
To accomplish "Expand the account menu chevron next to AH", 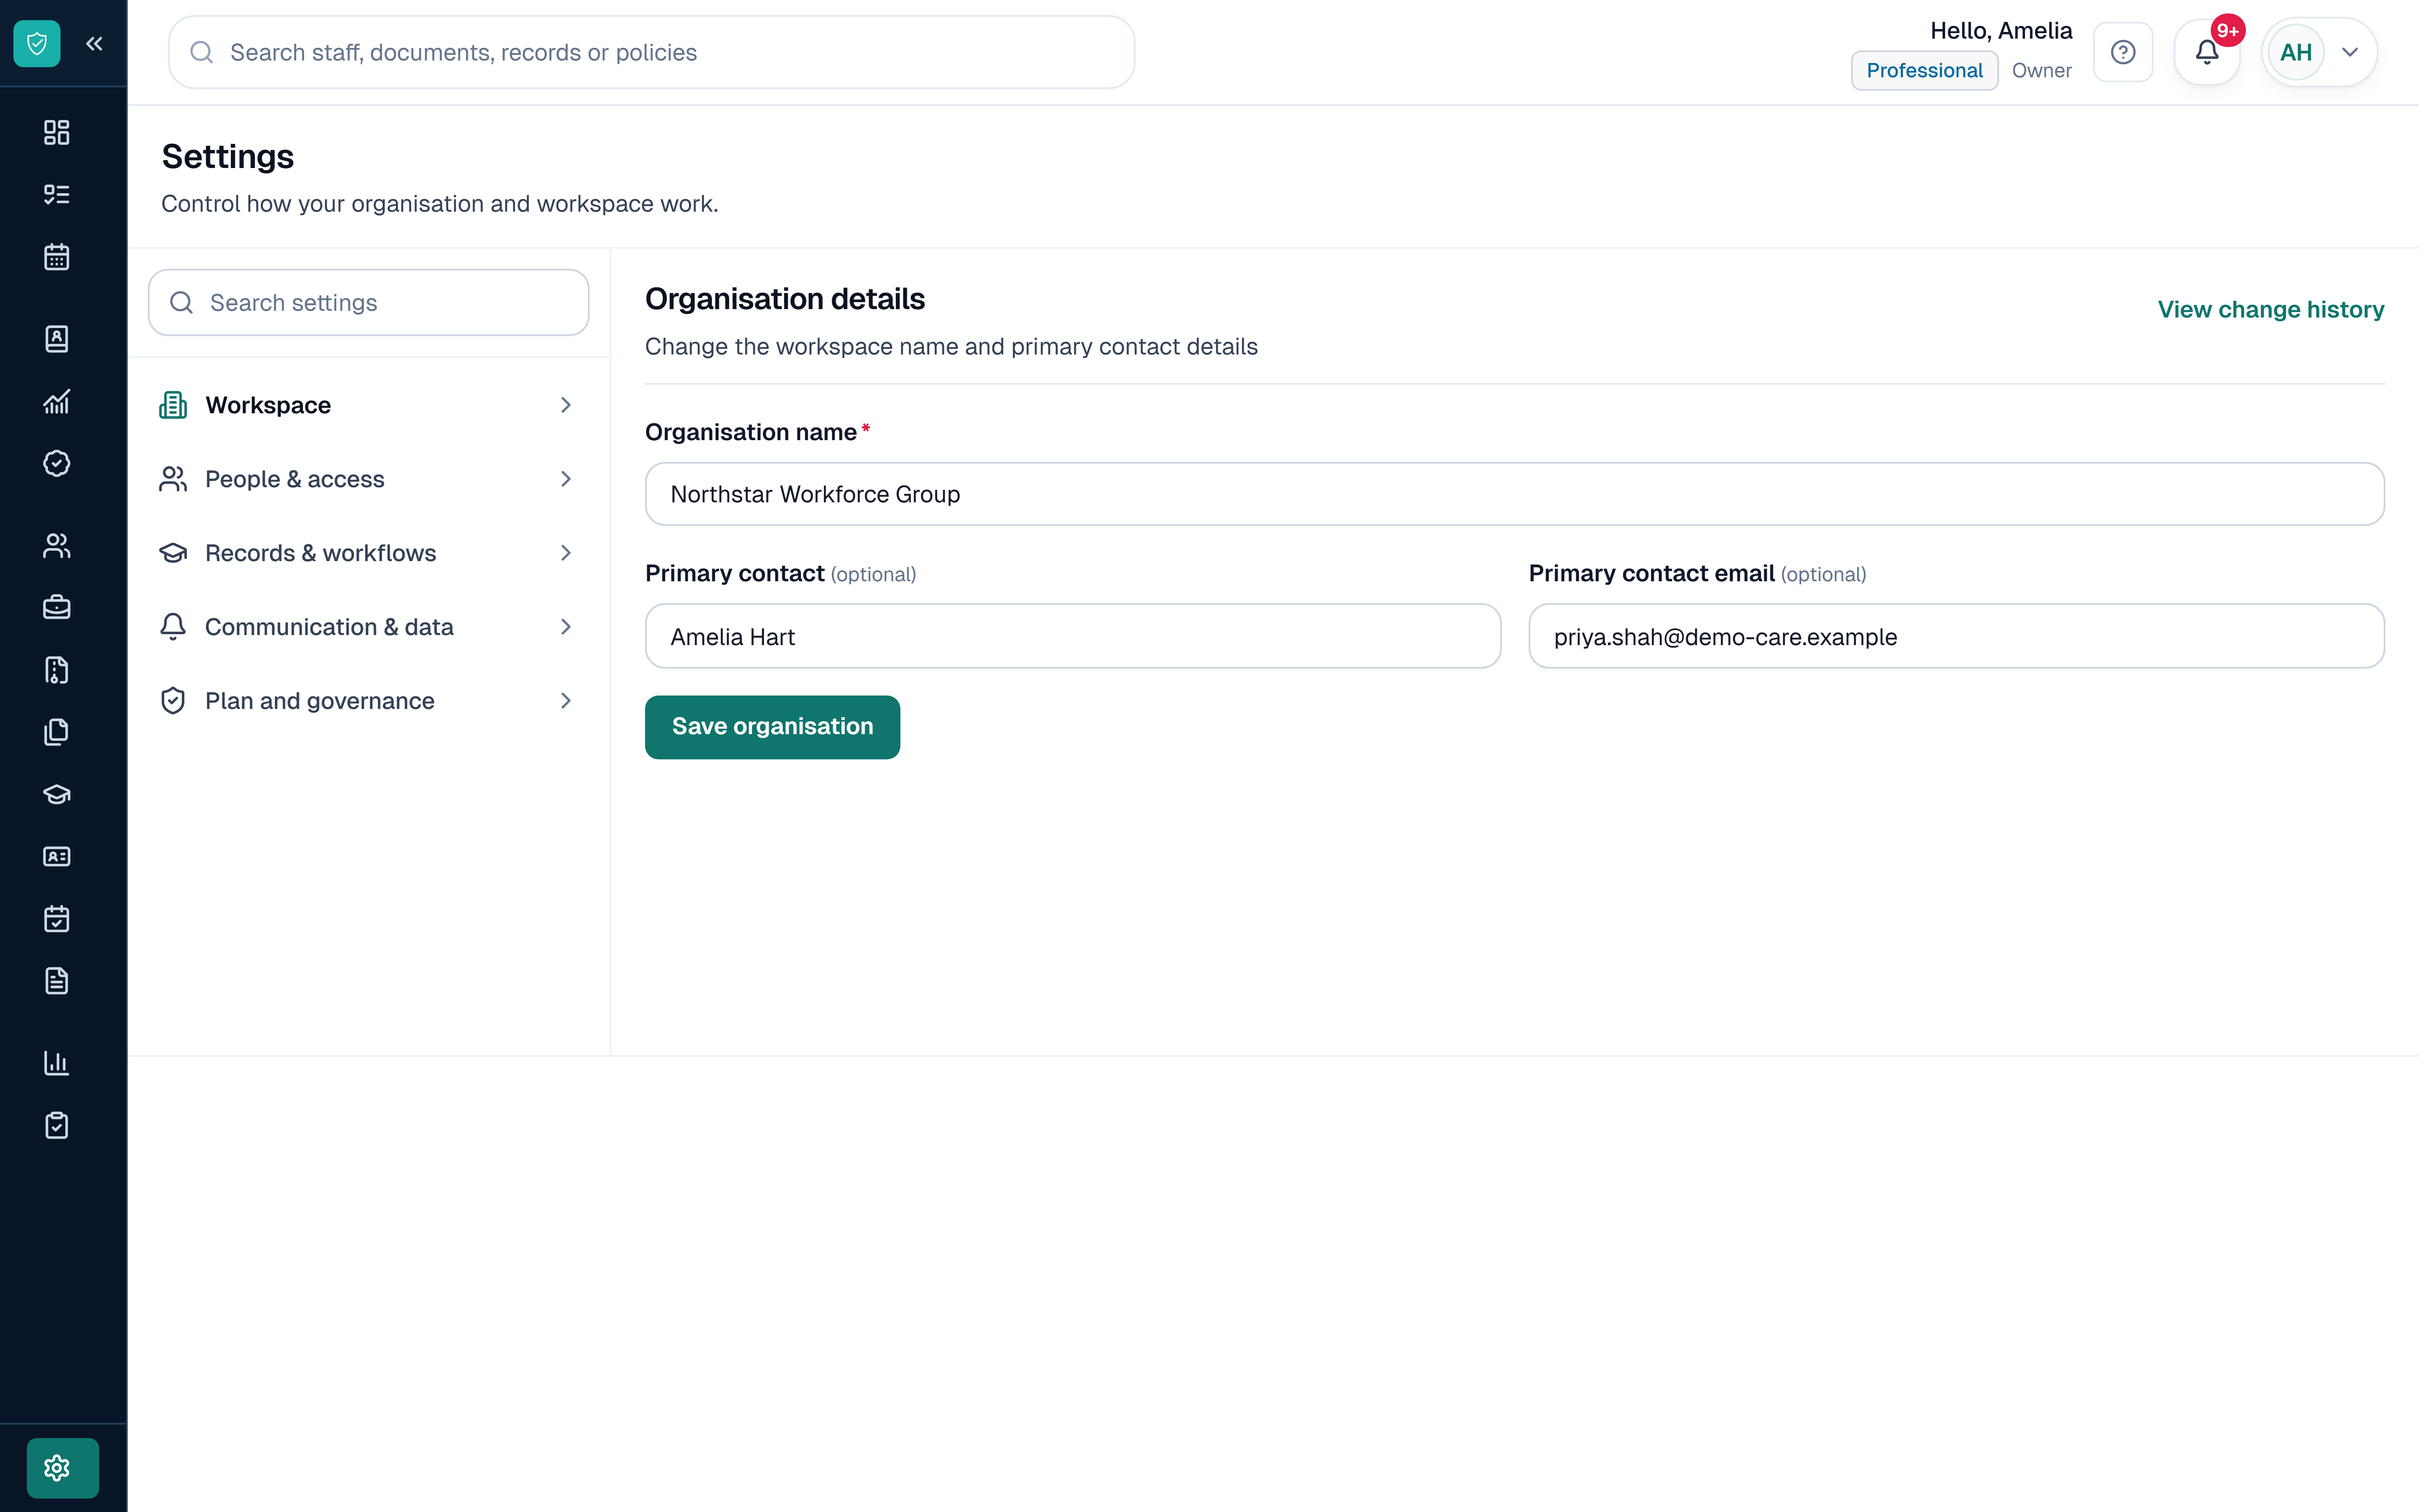I will click(2350, 52).
